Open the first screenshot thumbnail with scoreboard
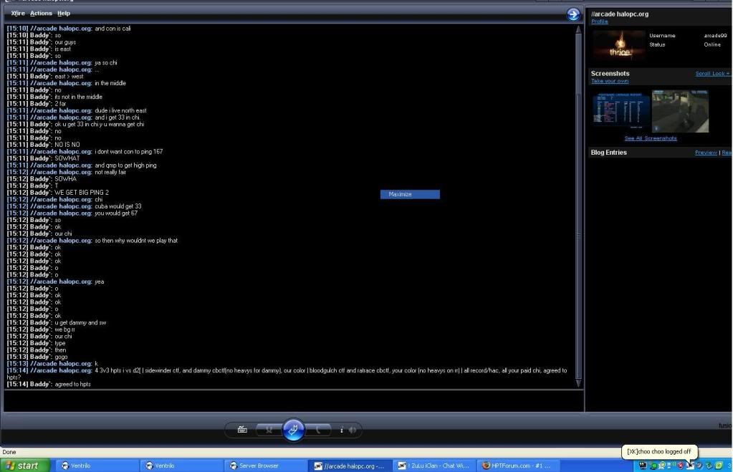733x472 pixels. [x=621, y=110]
